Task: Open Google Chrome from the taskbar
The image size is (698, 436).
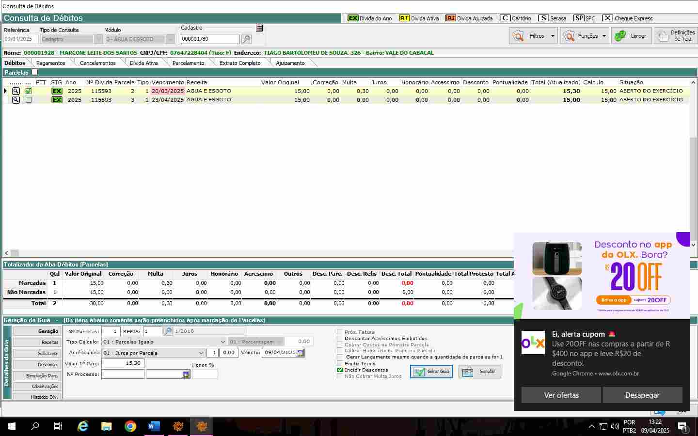Action: pos(130,426)
